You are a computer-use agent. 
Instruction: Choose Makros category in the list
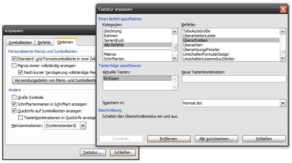coord(110,54)
